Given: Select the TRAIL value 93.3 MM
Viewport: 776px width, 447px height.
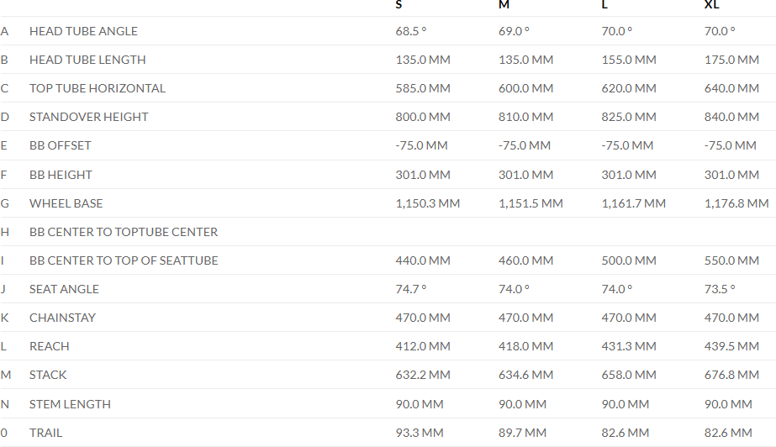Looking at the screenshot, I should (420, 433).
